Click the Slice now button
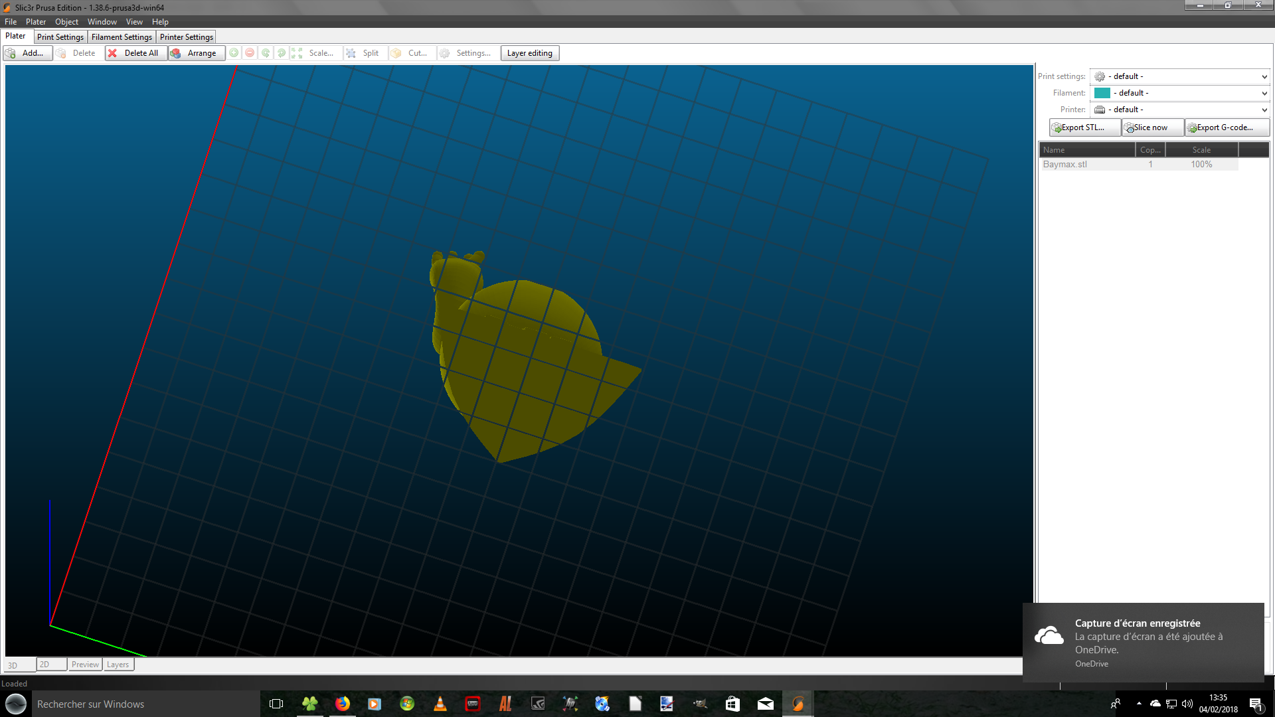 (x=1151, y=127)
